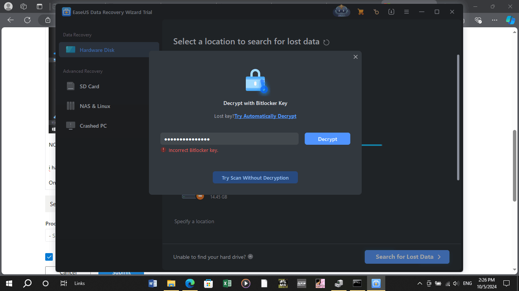The width and height of the screenshot is (519, 291).
Task: Select Hardware Disk in the sidebar
Action: pos(109,50)
